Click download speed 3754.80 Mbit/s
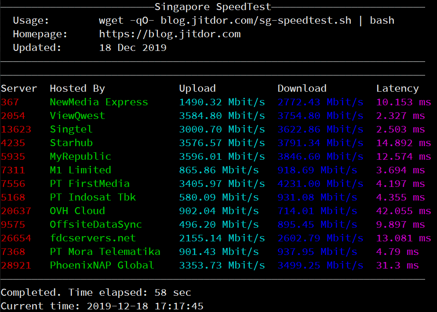 tap(320, 116)
